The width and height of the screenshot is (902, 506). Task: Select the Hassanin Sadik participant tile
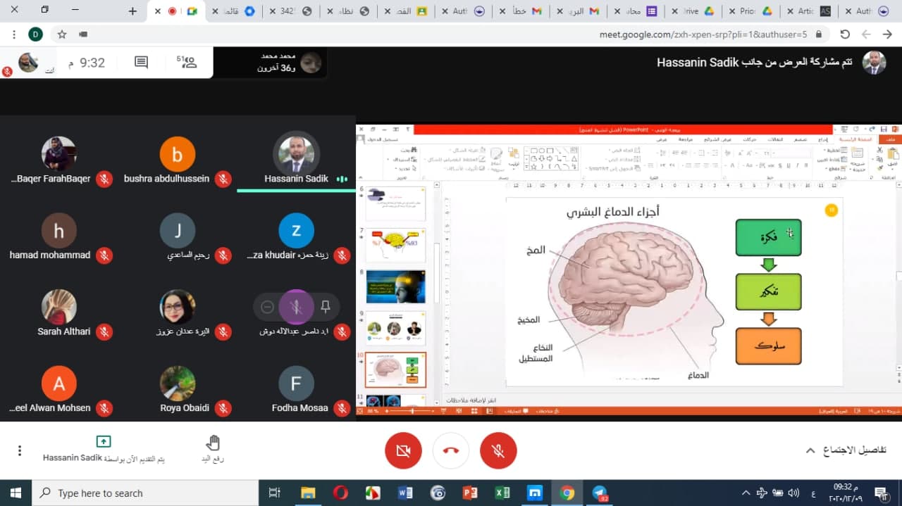pyautogui.click(x=296, y=160)
